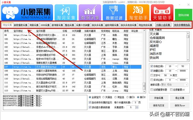This screenshot has width=193, height=120.
Task: Open the 淘宝助手 orange tile
Action: pos(138,12)
